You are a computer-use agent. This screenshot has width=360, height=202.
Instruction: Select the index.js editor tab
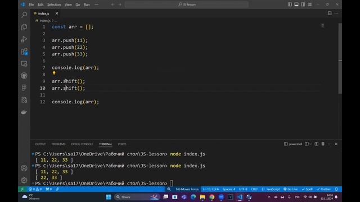click(43, 13)
